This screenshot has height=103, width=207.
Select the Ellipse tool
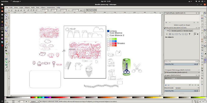(6, 33)
